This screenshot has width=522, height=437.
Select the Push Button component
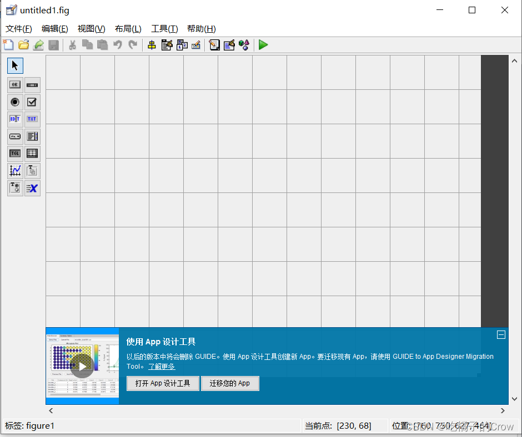pyautogui.click(x=15, y=85)
